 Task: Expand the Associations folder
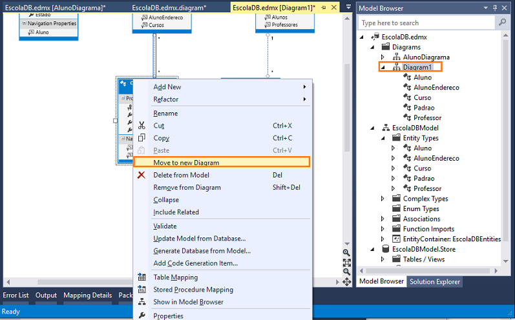tap(383, 219)
